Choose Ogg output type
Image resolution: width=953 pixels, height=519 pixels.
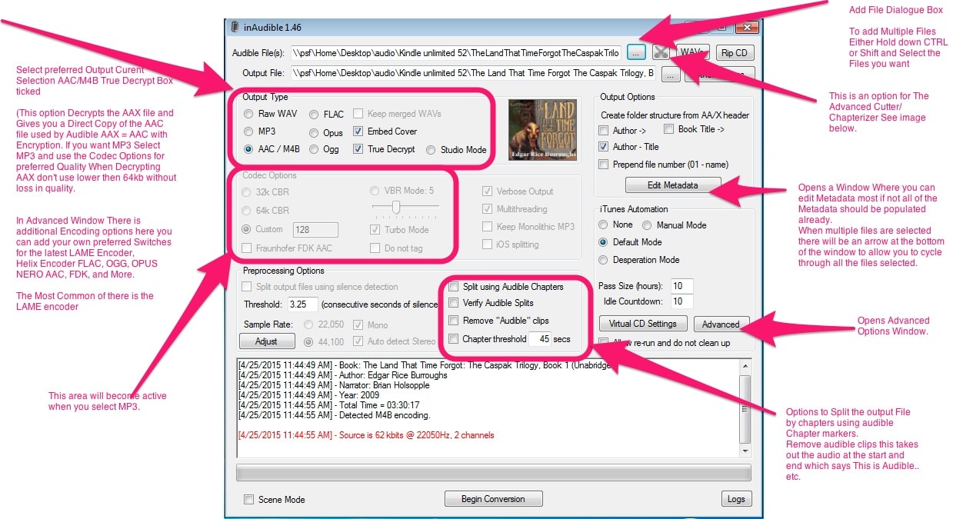(315, 150)
